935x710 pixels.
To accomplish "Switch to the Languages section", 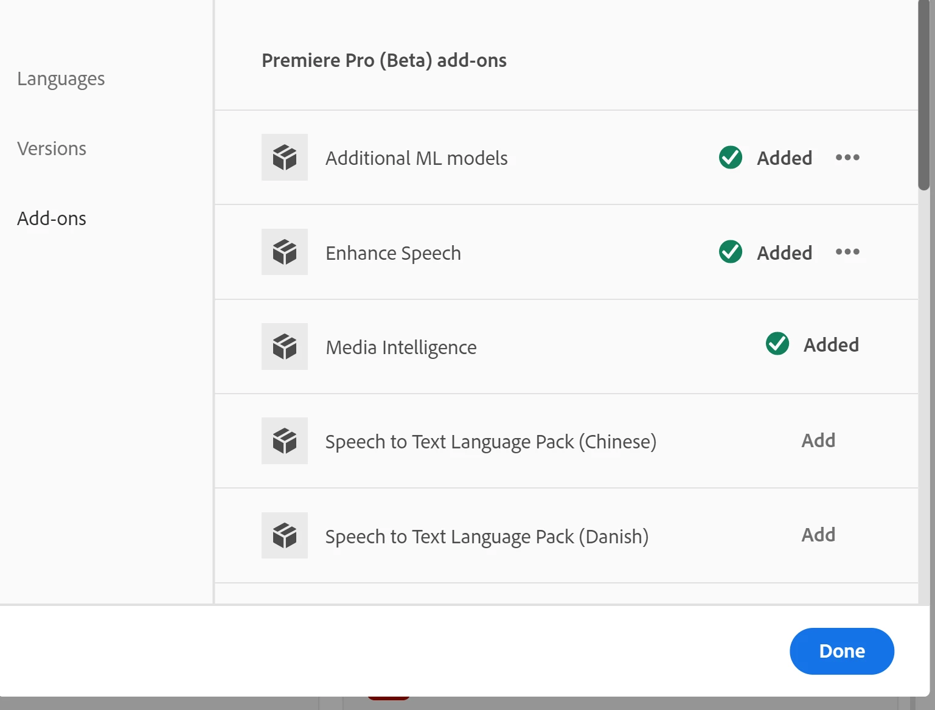I will (x=61, y=79).
